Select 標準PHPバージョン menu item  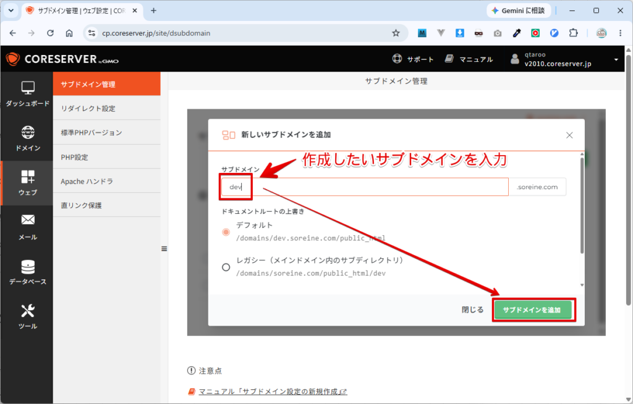click(106, 132)
